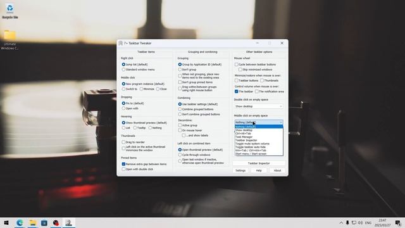405x228 pixels.
Task: Open the dark blue app icon in taskbar
Action: pos(44,222)
